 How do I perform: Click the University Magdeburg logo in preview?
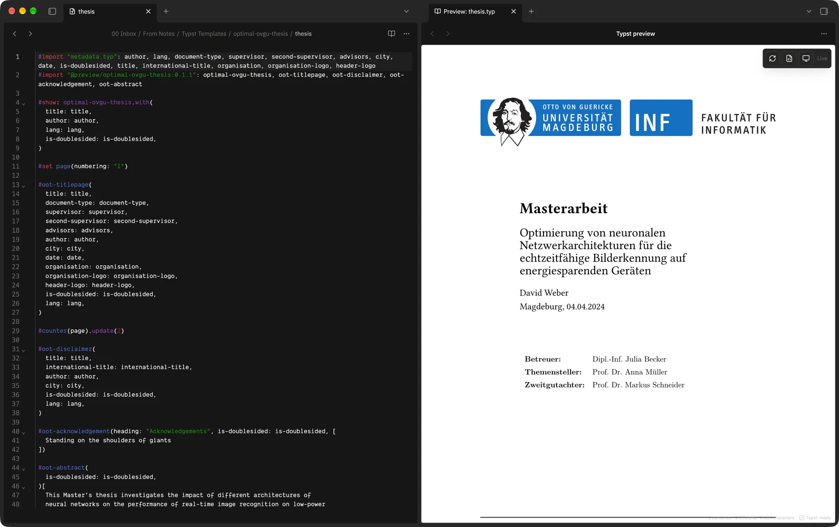click(x=550, y=121)
